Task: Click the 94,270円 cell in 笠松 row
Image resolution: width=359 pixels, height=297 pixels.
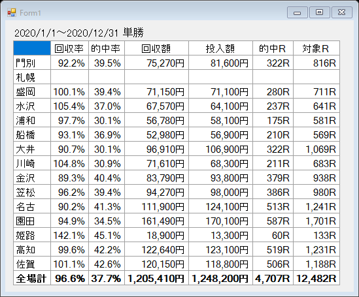Action: [156, 192]
